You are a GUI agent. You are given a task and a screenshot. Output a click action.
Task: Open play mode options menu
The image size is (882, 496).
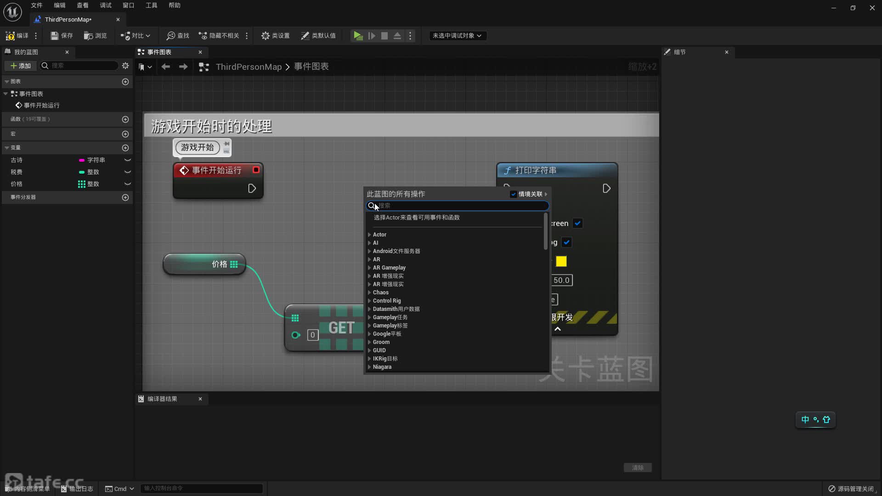[410, 35]
